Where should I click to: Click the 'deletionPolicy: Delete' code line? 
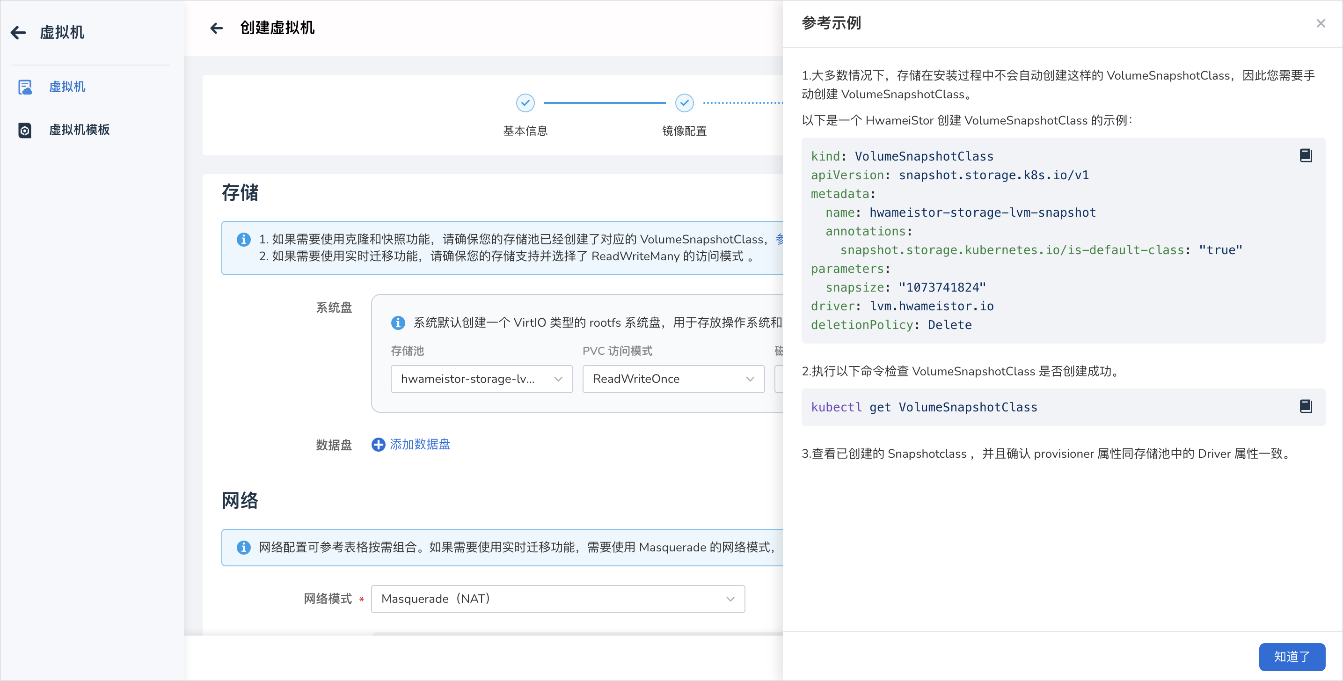[891, 325]
